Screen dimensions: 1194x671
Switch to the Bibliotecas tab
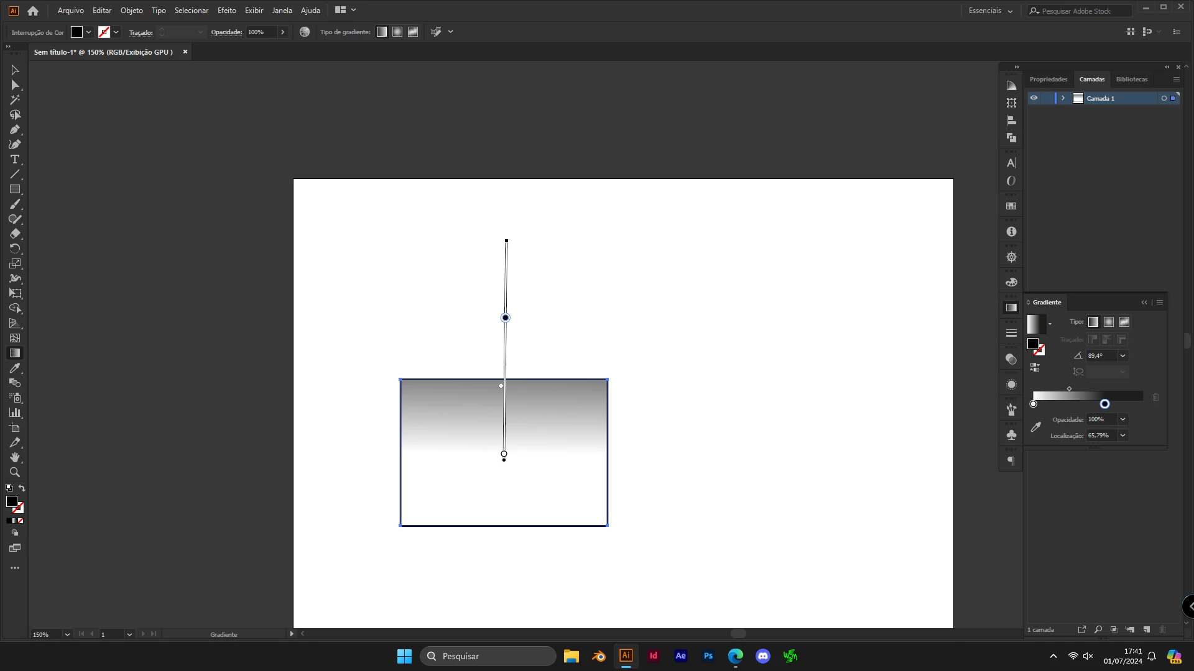tap(1132, 80)
